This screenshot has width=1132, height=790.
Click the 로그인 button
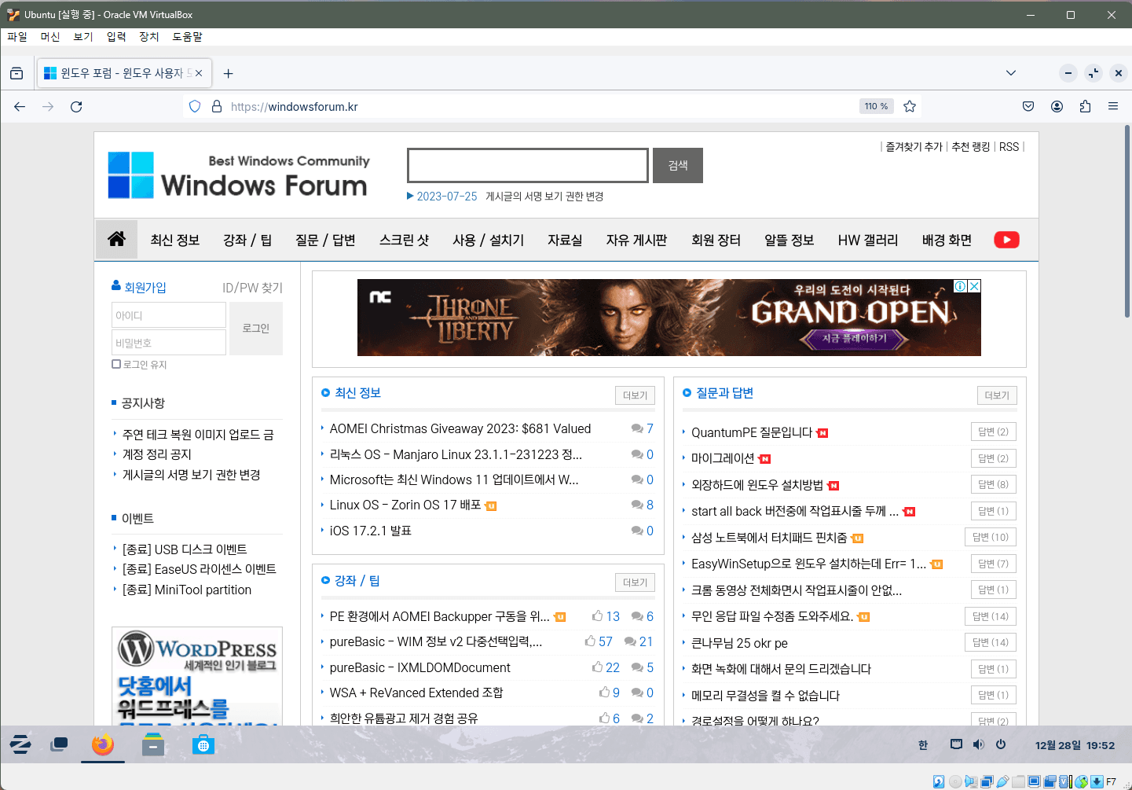tap(256, 329)
